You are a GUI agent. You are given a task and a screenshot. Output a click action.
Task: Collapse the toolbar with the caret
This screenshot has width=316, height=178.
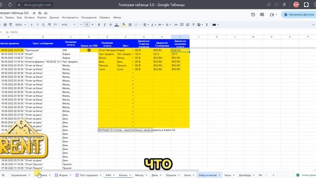pyautogui.click(x=314, y=25)
